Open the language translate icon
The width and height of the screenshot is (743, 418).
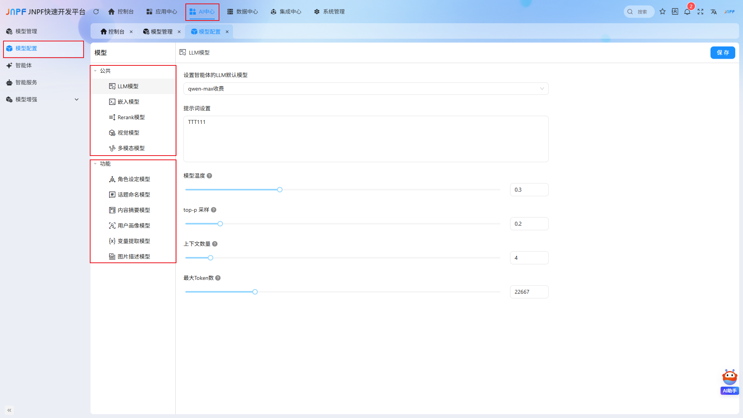point(714,12)
